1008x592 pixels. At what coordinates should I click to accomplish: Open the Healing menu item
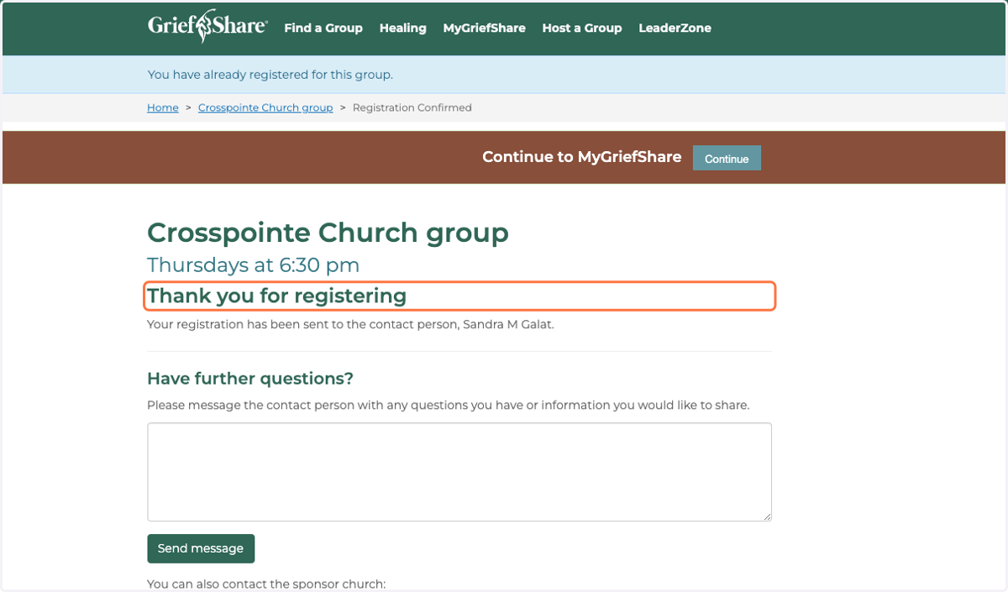point(403,28)
